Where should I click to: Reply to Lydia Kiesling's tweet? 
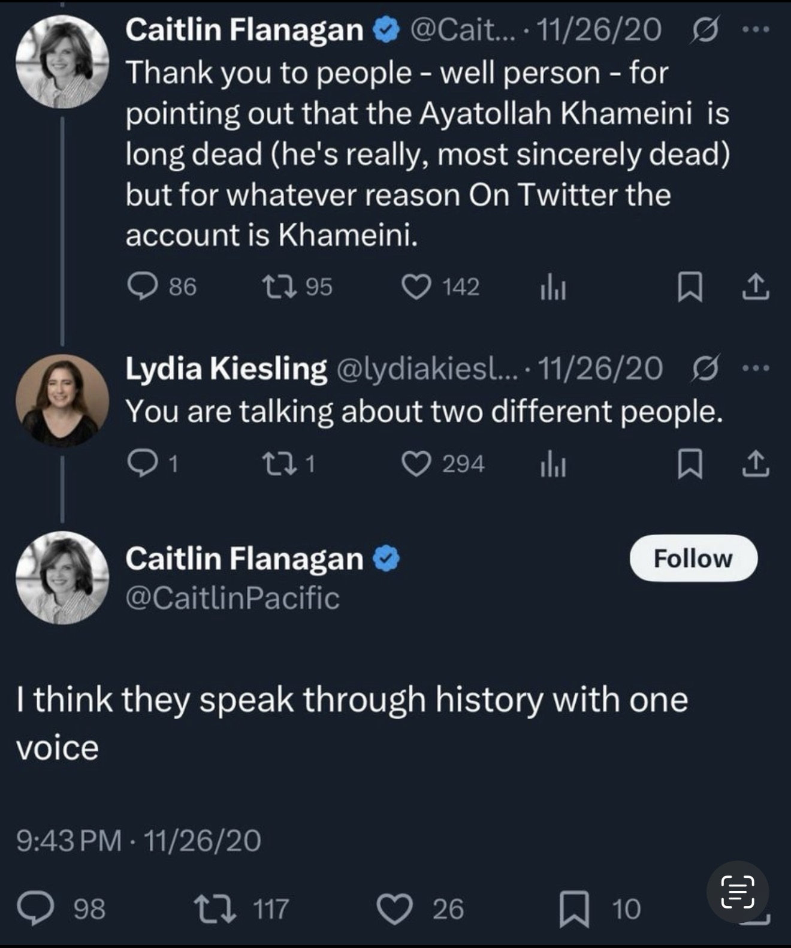pyautogui.click(x=142, y=464)
